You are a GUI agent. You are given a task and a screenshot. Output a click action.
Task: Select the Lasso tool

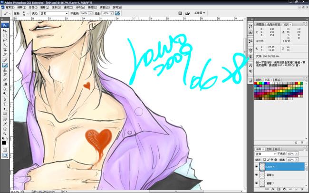5,40
